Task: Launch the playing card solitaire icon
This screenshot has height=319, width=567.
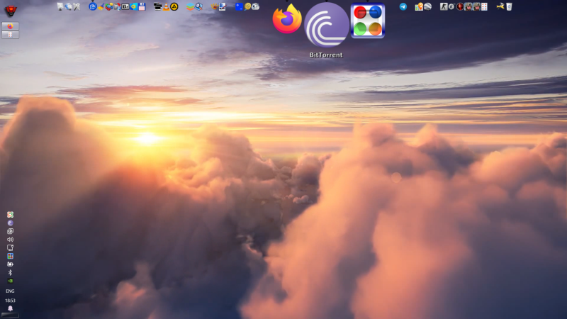Action: click(x=485, y=6)
